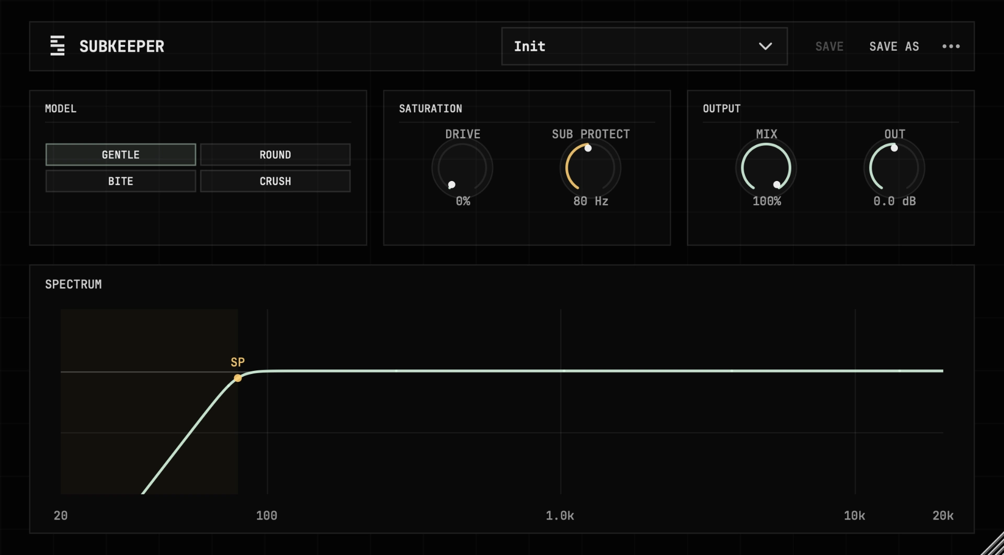Click the MIX knob label
The image size is (1004, 555).
tap(767, 134)
